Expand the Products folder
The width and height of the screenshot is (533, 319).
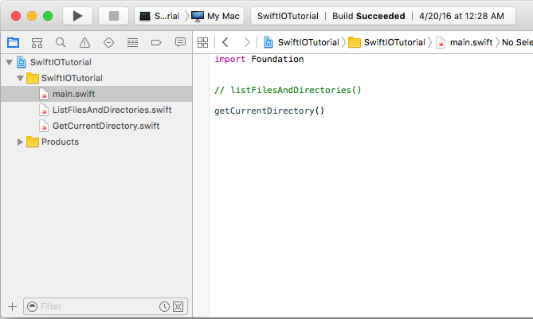[x=20, y=142]
